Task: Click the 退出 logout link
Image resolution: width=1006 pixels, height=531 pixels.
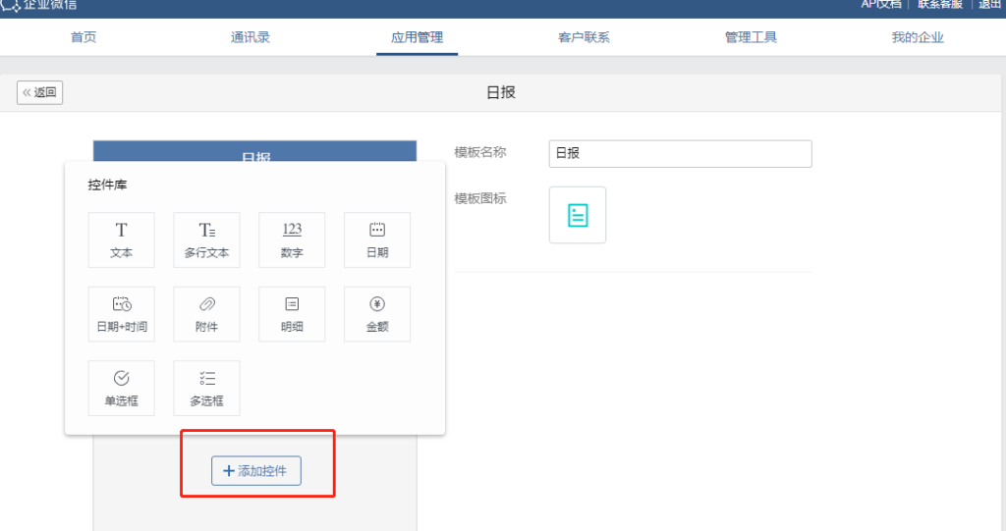Action: tap(990, 5)
